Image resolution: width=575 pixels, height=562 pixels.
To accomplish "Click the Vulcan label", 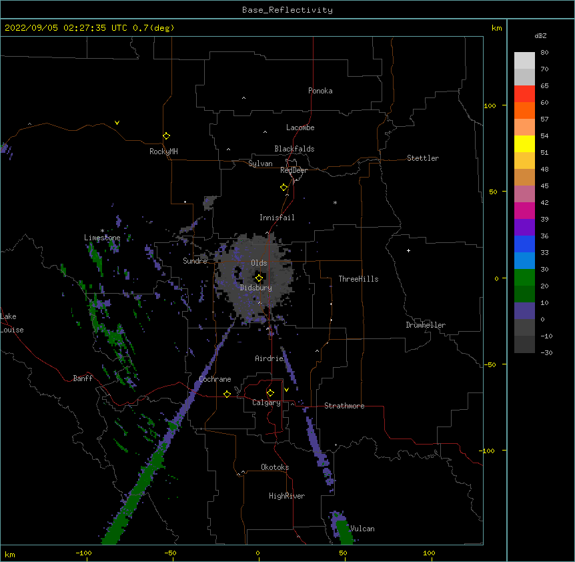I will pyautogui.click(x=362, y=529).
